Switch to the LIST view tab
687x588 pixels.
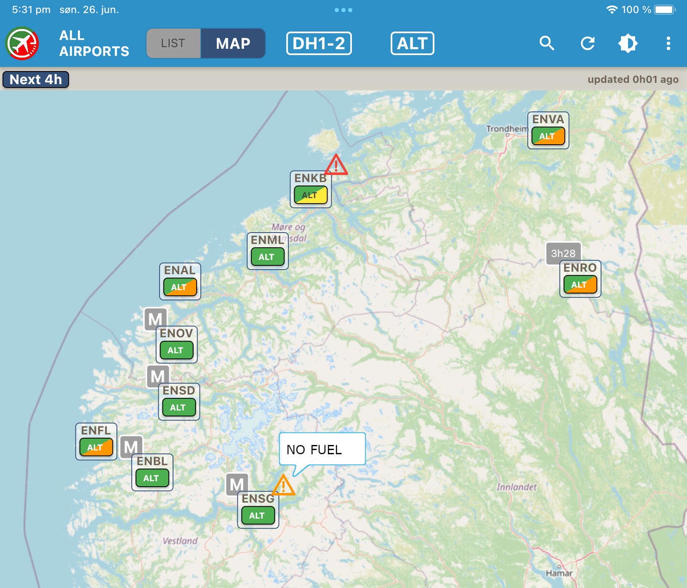(173, 43)
